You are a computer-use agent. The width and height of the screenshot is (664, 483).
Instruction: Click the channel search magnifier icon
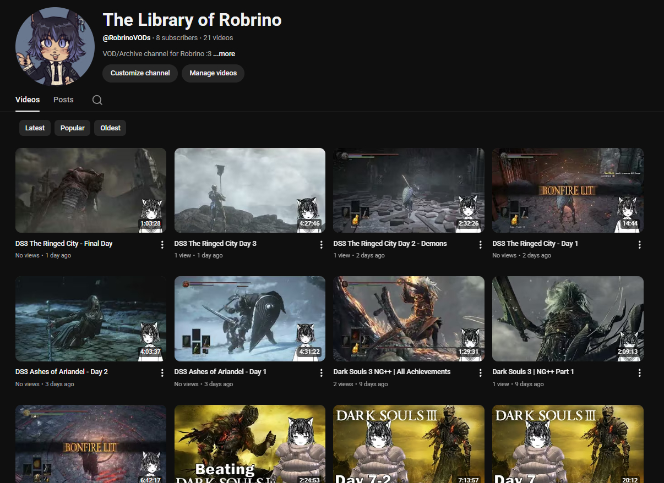click(x=97, y=100)
